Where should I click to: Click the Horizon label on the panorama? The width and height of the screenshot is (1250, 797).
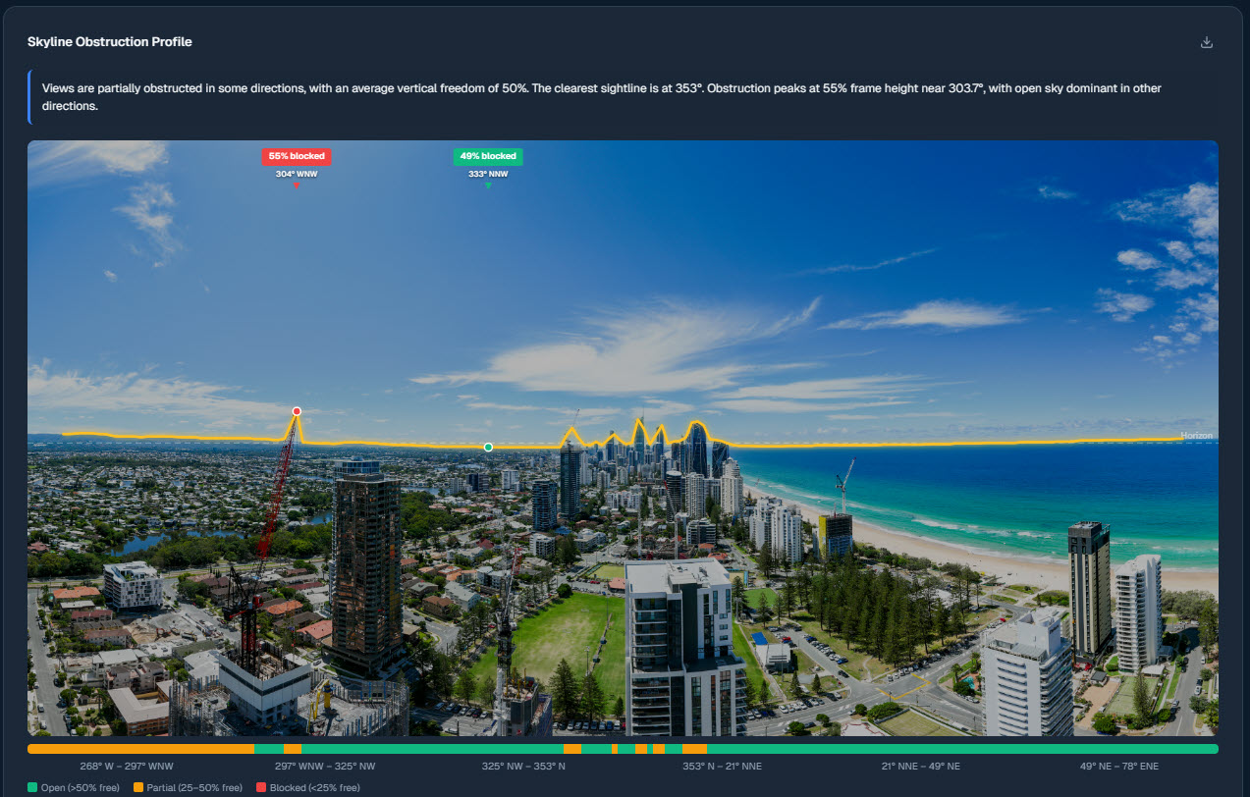1196,436
